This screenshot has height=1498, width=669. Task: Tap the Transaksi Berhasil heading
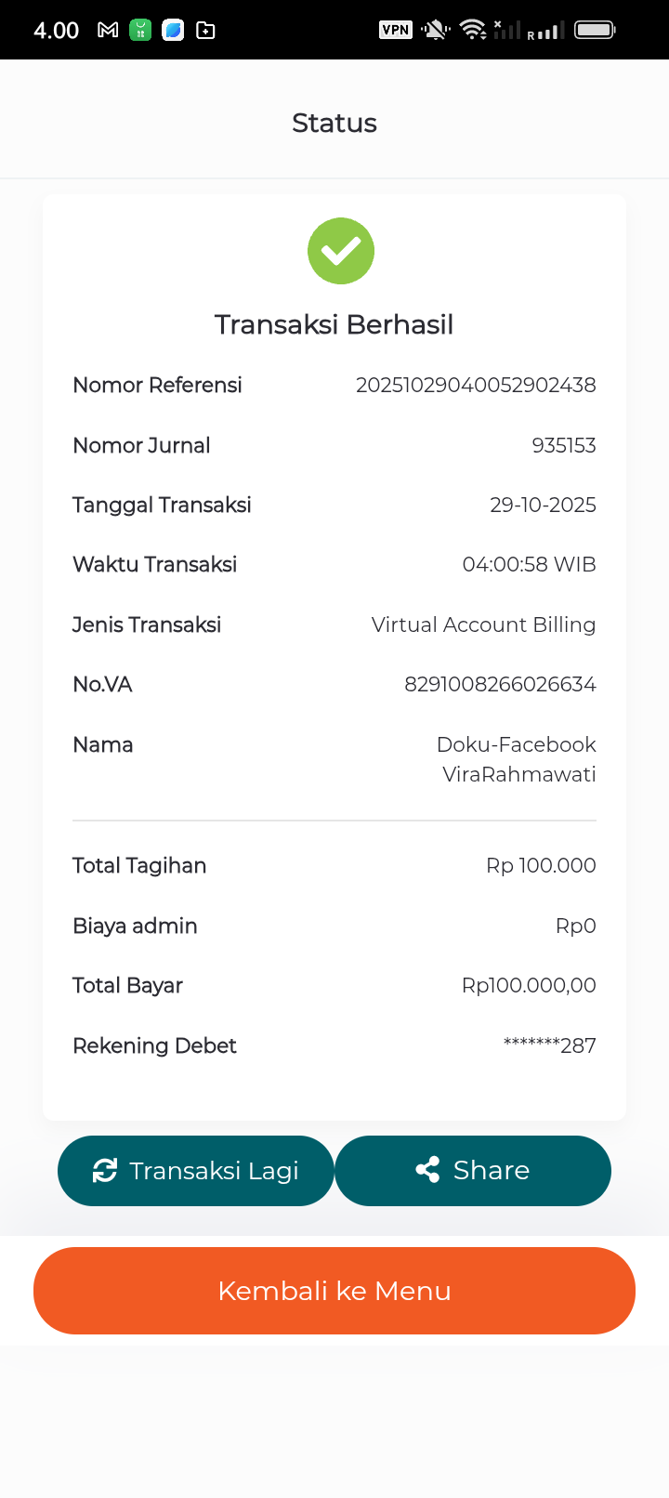[334, 324]
